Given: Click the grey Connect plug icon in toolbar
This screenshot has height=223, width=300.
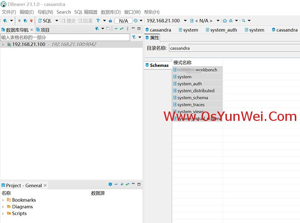Looking at the screenshot, I should click(19, 21).
